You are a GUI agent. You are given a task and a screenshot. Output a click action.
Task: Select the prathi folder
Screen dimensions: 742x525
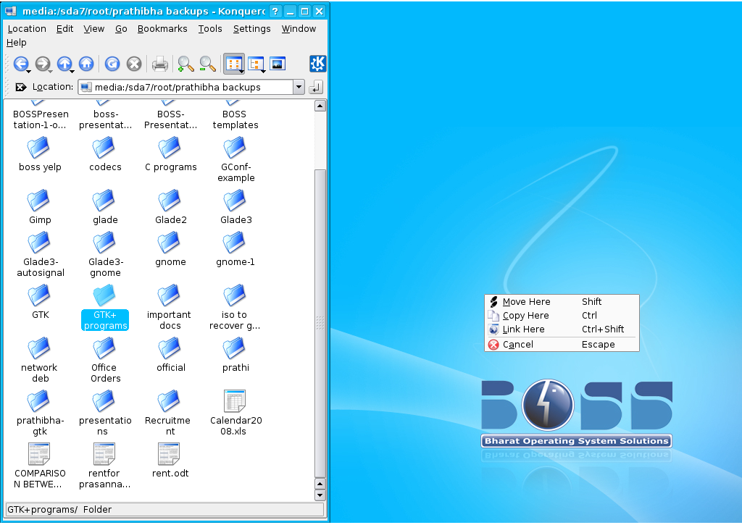235,355
